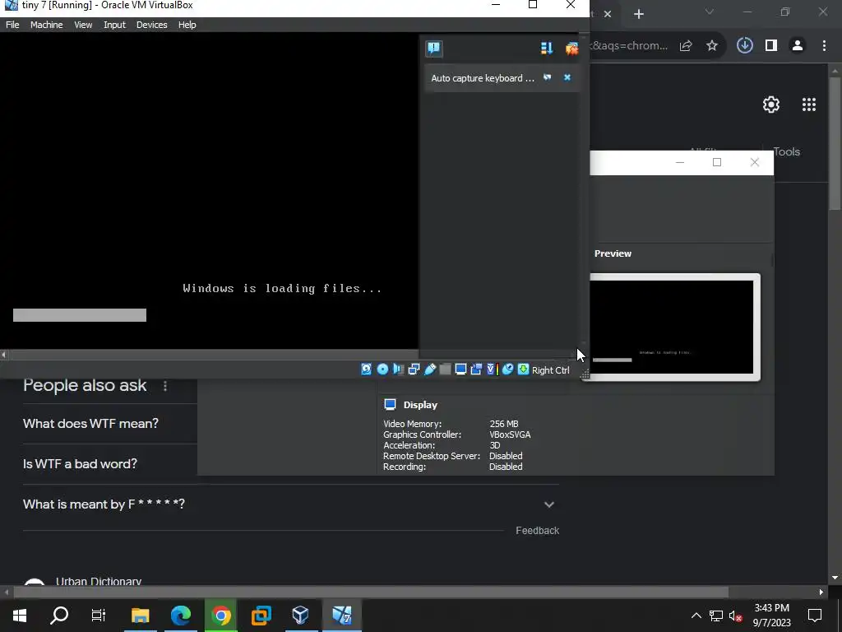The height and width of the screenshot is (632, 842).
Task: Open the Urban Dictionary result
Action: coord(99,580)
